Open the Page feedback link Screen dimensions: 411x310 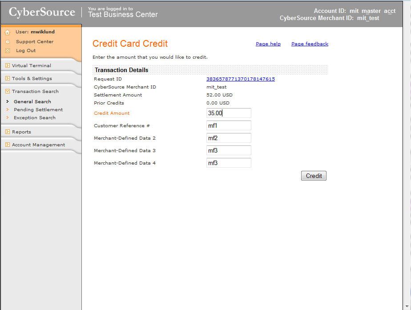[310, 44]
